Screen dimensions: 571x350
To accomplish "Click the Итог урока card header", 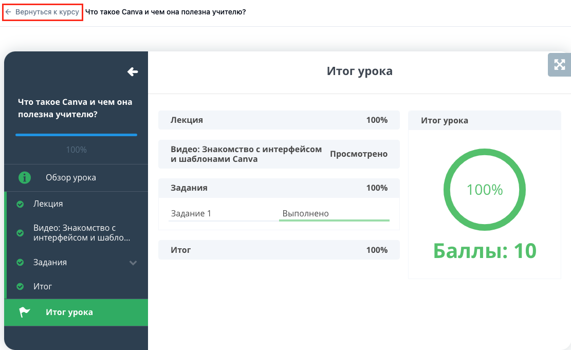I will (x=484, y=121).
